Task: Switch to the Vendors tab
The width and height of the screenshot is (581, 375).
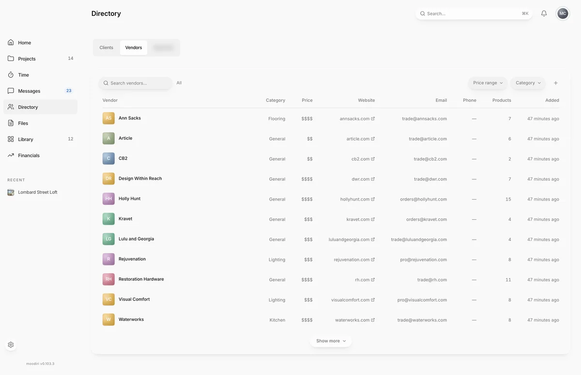Action: pos(134,47)
